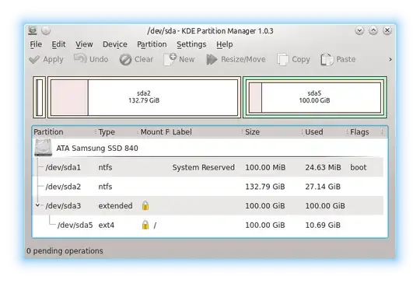Click the Resize/Move arrow icon

(x=212, y=59)
